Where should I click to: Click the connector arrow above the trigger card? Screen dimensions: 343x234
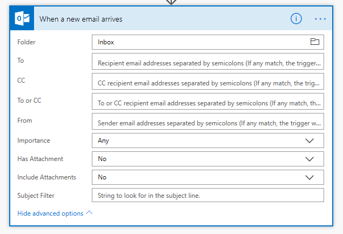[x=171, y=2]
